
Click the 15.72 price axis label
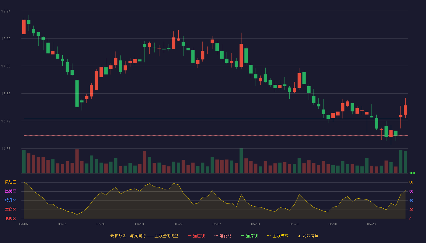(x=6, y=121)
